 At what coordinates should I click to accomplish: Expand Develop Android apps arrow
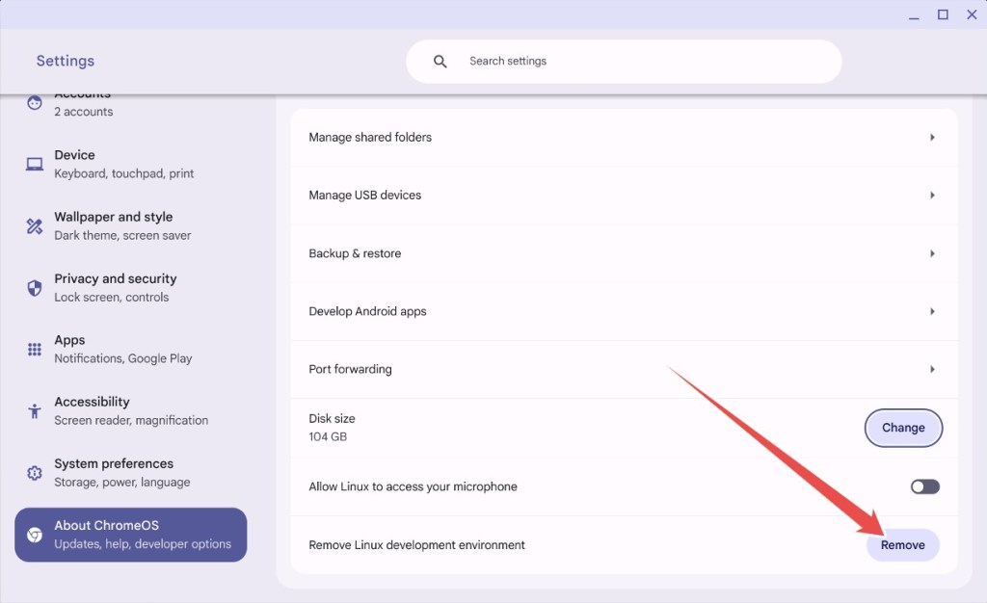(x=932, y=311)
